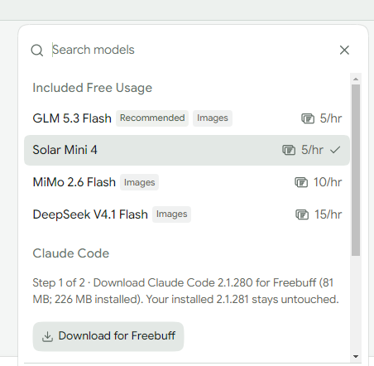Click the usage icon beside GLM 5.3 Flash rate
The width and height of the screenshot is (374, 366).
point(308,118)
